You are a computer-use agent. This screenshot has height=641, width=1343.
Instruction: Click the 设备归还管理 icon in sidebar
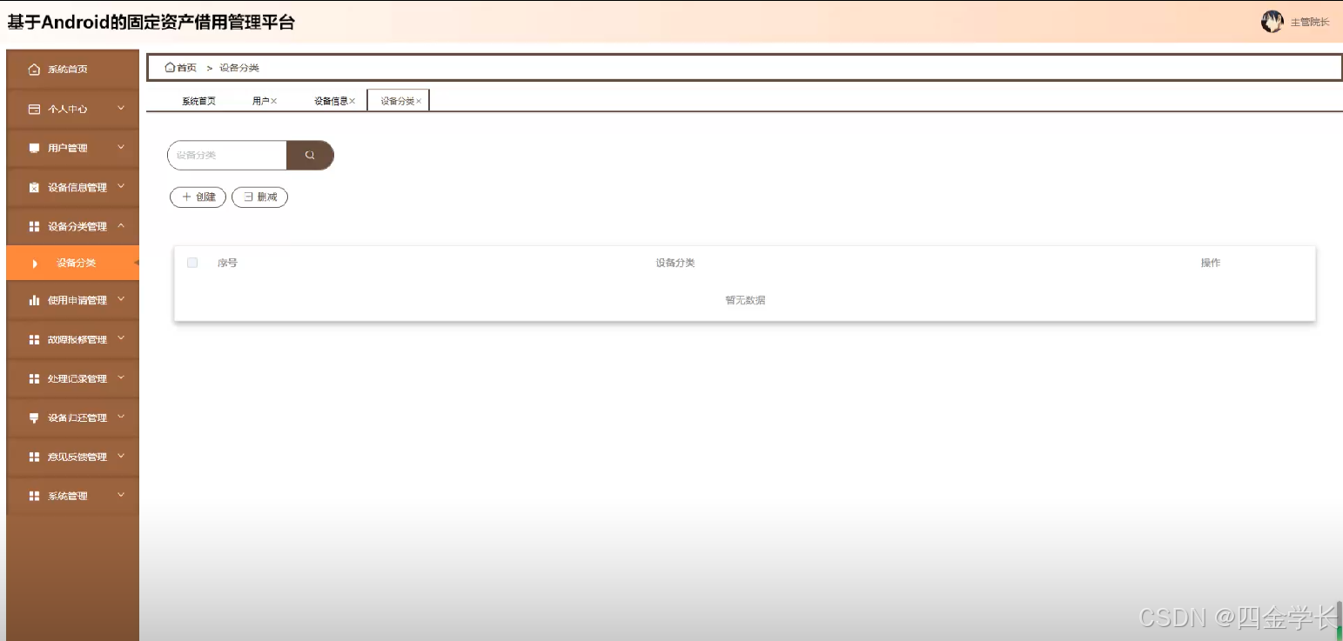tap(35, 418)
